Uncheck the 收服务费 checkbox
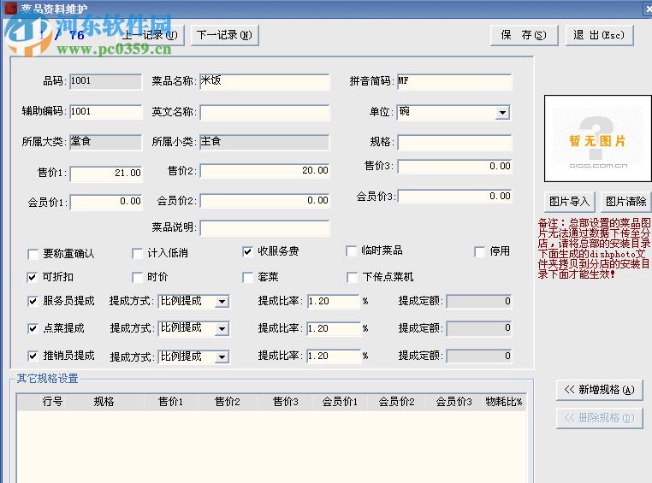Screen dimensions: 652x483 (x=247, y=251)
